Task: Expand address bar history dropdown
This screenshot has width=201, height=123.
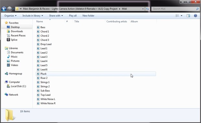Action: [x=143, y=9]
